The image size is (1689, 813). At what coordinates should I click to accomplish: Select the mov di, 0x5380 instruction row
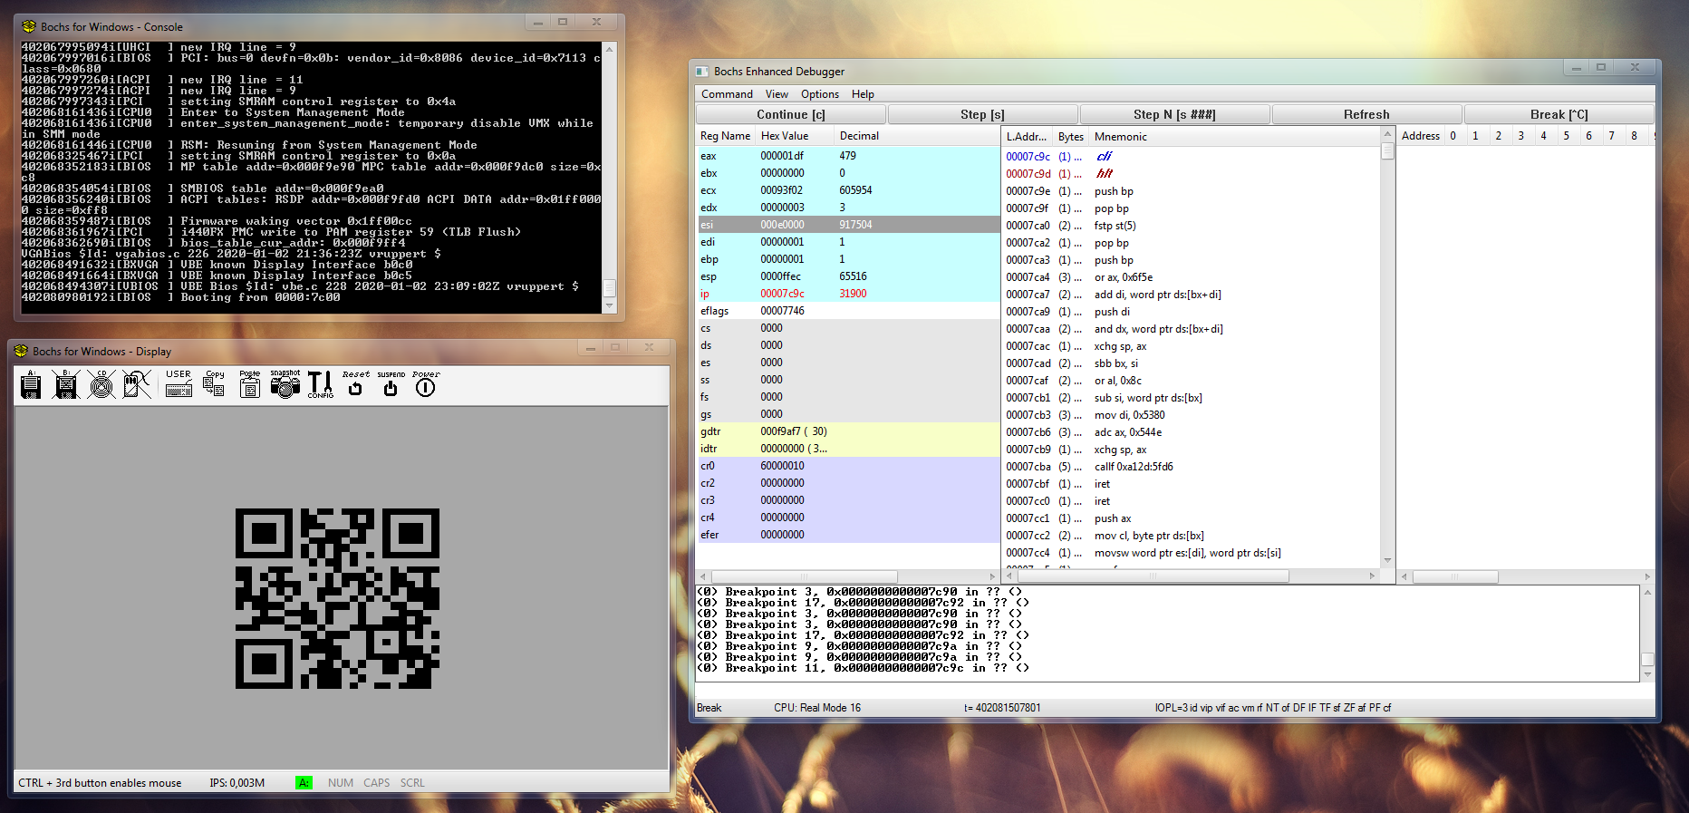1191,415
